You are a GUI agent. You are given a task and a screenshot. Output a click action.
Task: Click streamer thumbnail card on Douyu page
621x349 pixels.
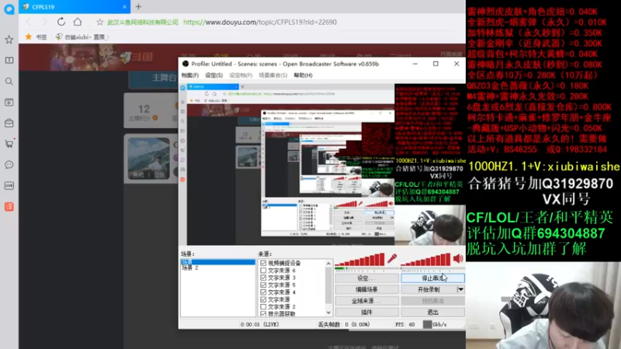149,158
